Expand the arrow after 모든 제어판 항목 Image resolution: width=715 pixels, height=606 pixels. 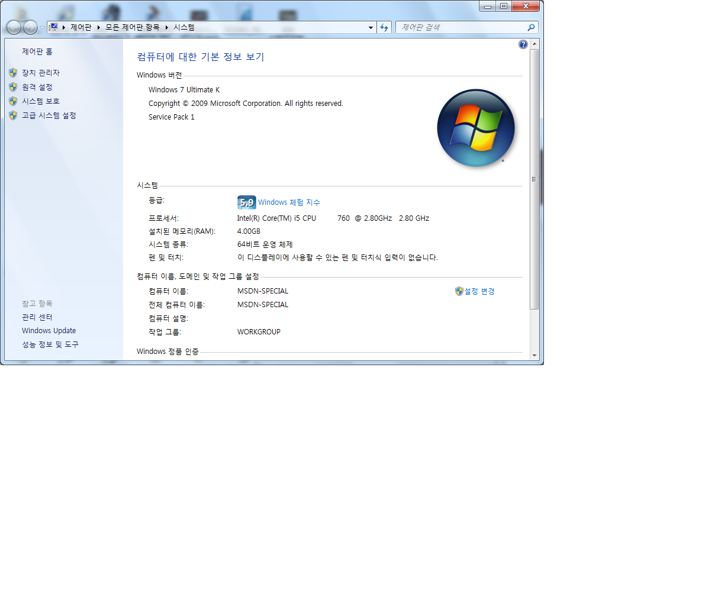point(166,27)
